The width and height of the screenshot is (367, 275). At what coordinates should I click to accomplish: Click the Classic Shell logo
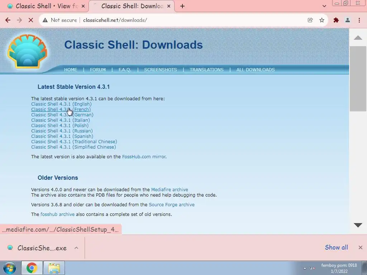(x=27, y=51)
